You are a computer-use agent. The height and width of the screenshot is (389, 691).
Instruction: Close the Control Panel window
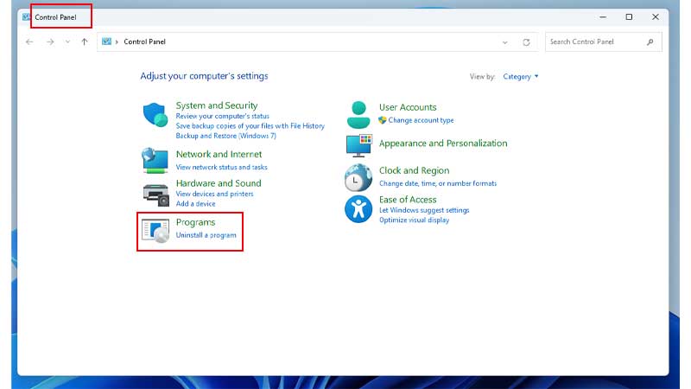656,17
